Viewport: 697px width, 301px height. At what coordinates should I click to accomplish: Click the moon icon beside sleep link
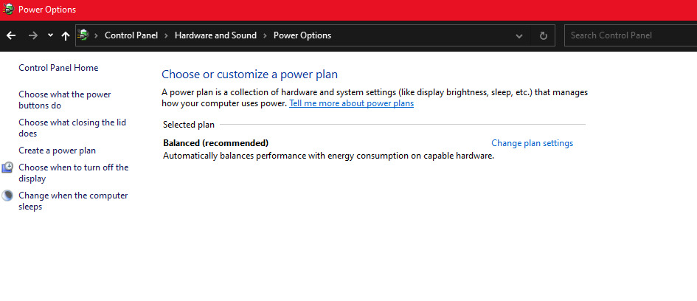pos(7,196)
